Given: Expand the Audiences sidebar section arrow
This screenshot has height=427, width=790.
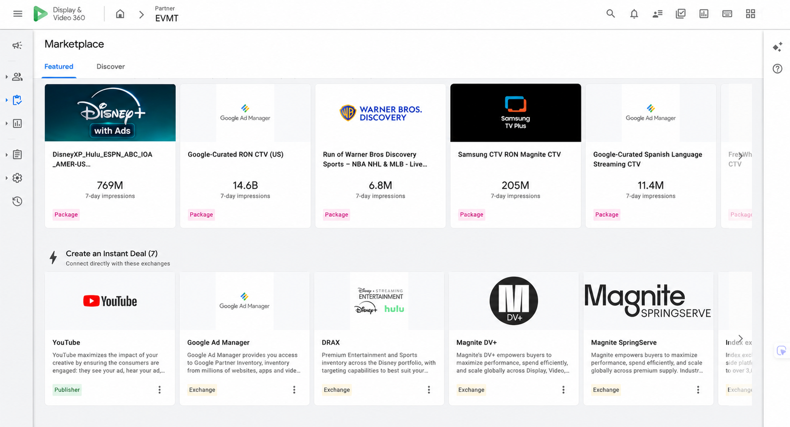Looking at the screenshot, I should click(x=6, y=77).
